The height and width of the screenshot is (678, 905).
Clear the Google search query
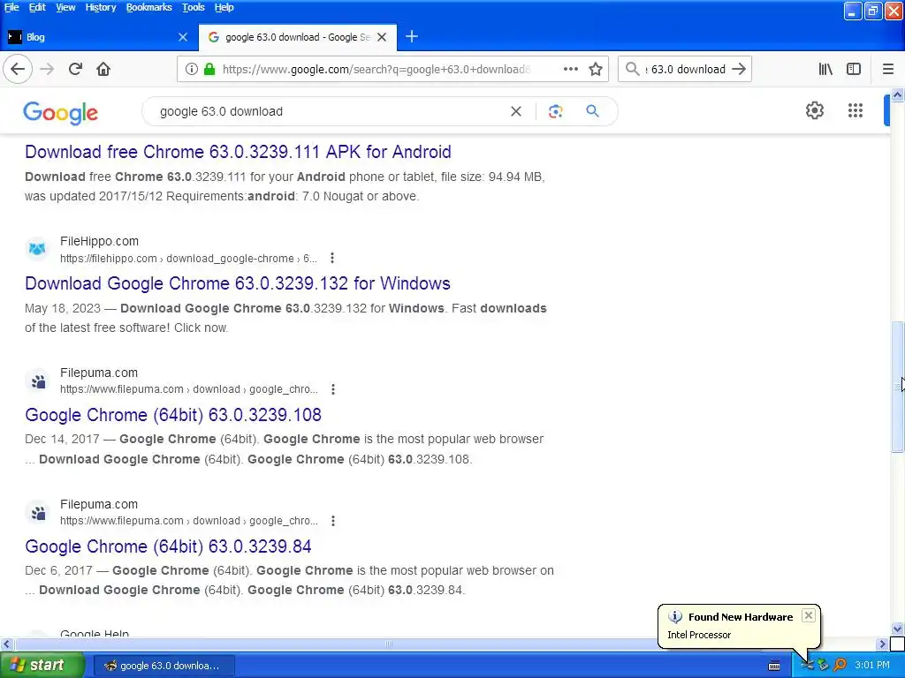click(x=516, y=111)
